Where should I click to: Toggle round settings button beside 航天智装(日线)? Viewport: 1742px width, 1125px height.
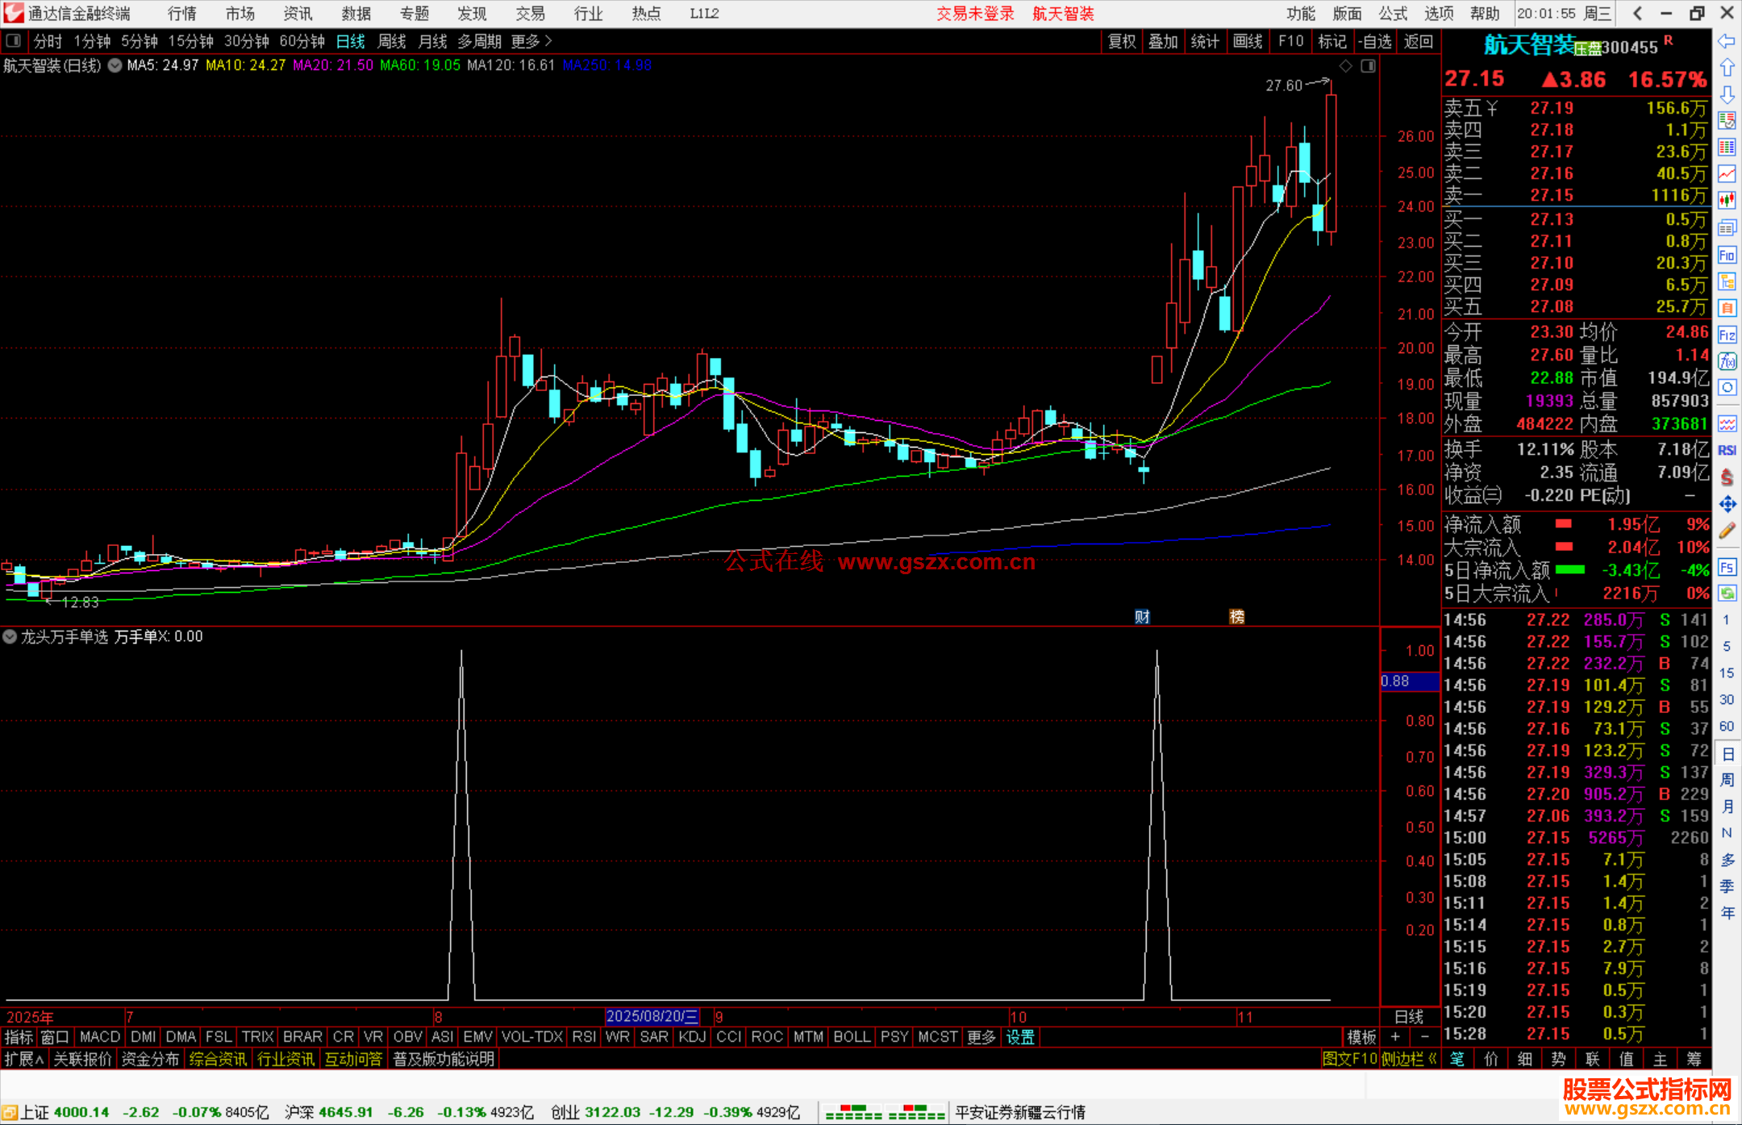point(115,65)
